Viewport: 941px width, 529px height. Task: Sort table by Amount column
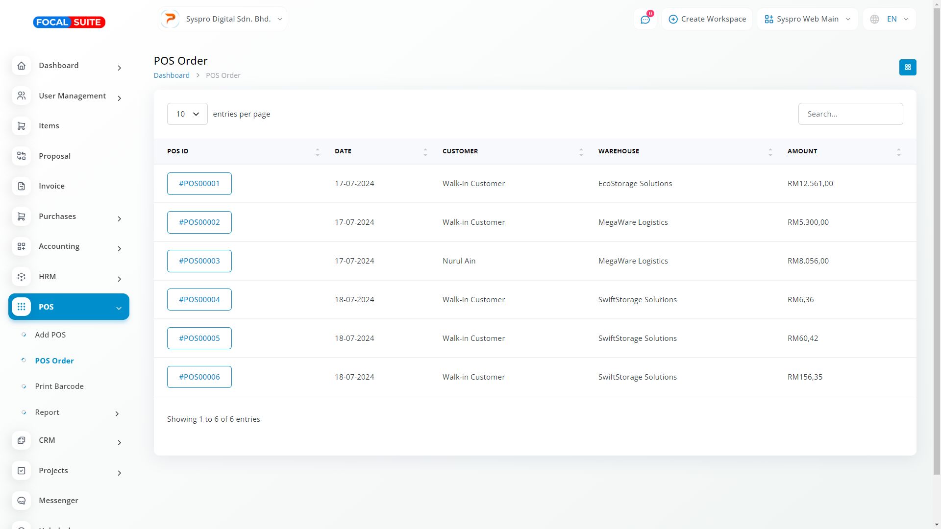coord(898,152)
